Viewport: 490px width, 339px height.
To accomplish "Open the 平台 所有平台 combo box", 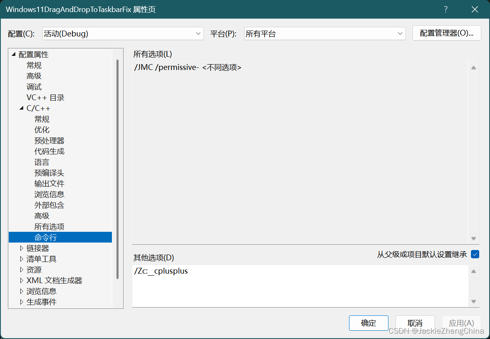I will [325, 34].
